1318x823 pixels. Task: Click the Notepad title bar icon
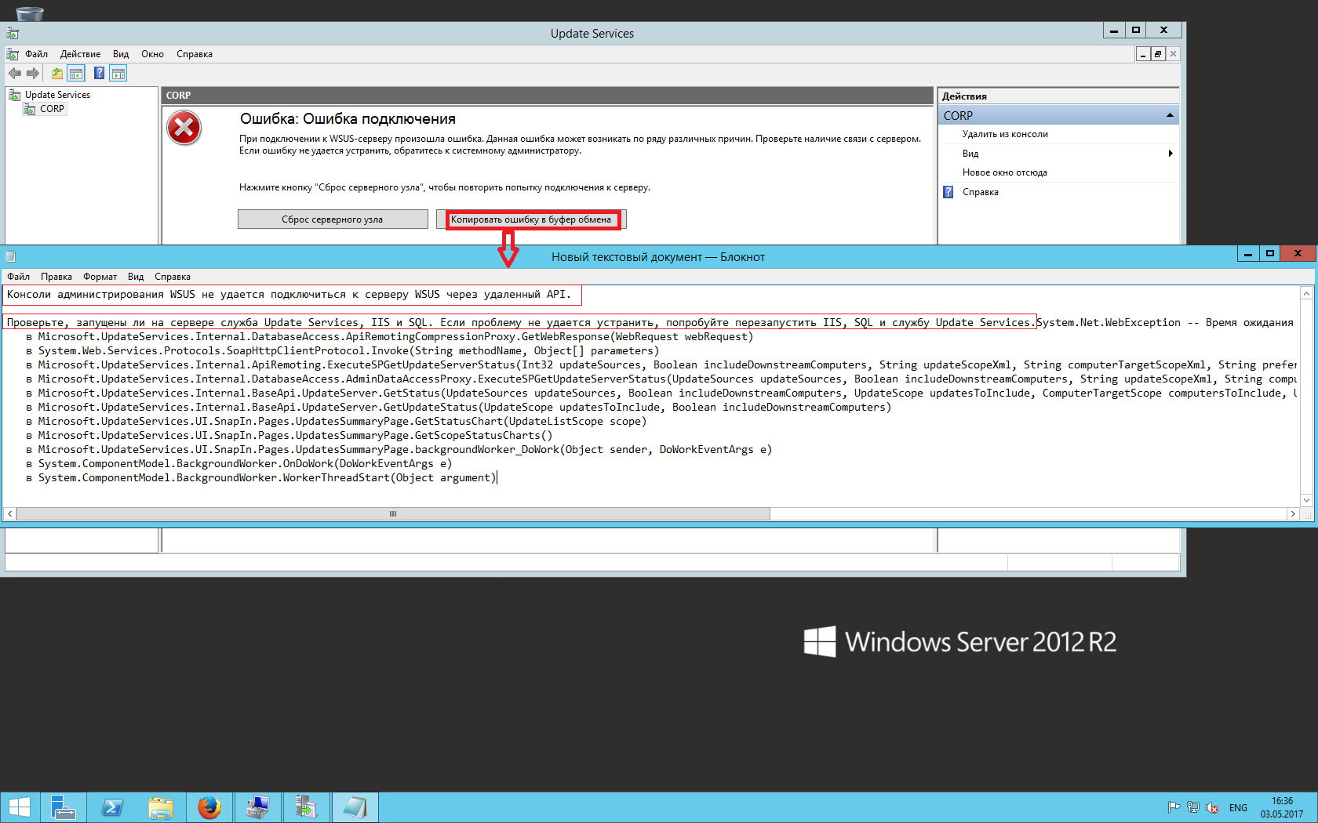pyautogui.click(x=10, y=256)
